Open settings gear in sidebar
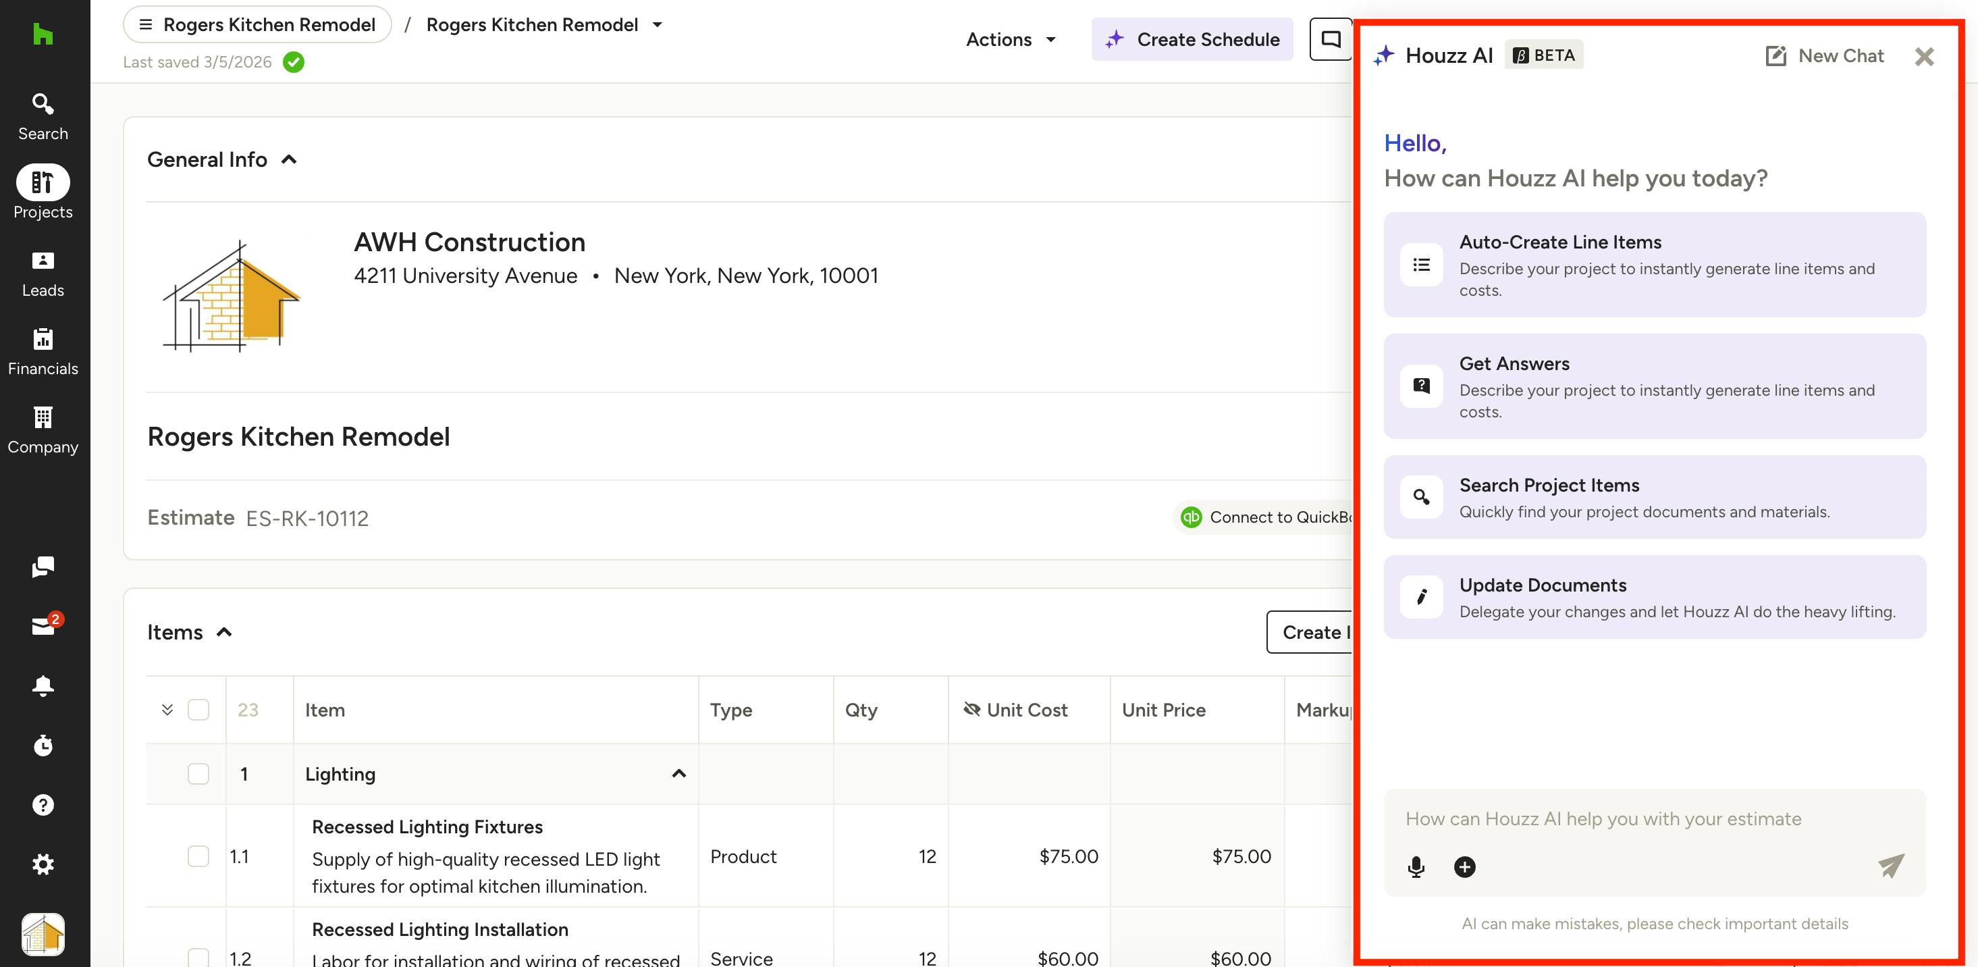Viewport: 1978px width, 967px height. pyautogui.click(x=43, y=865)
